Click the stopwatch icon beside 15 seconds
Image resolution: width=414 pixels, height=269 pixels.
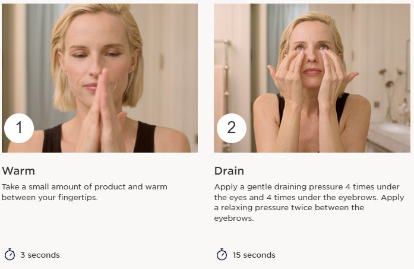(x=222, y=255)
